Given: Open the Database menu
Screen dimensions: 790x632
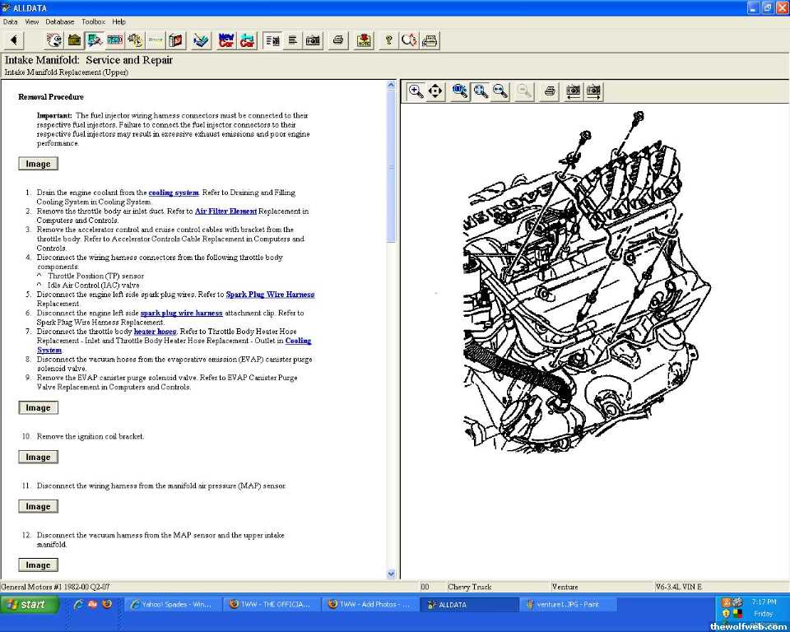Looking at the screenshot, I should [x=59, y=21].
